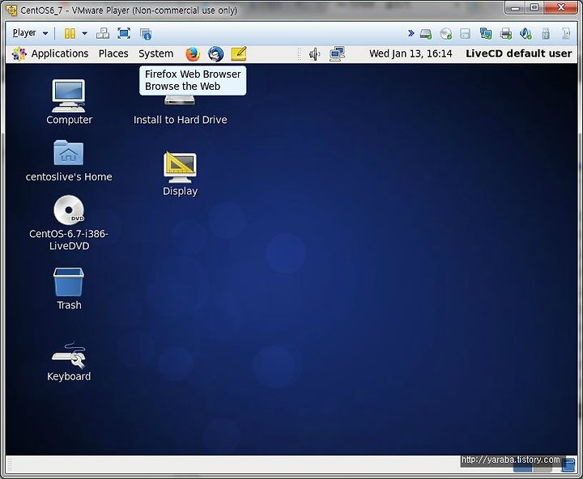Click the panel applet drag handle
The image size is (583, 479).
coord(299,54)
